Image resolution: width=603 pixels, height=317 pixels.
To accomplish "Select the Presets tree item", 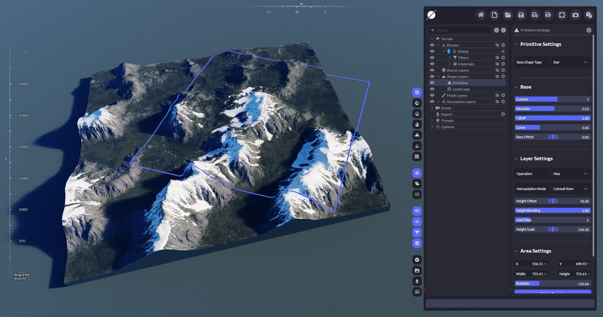I will coord(447,121).
